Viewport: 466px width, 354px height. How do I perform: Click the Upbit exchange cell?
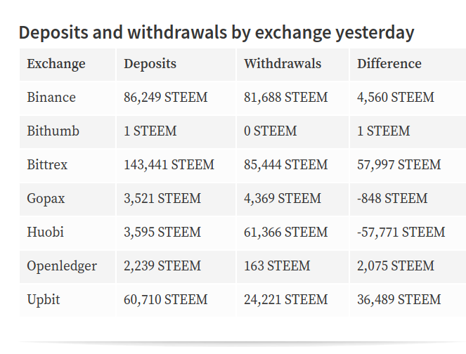67,300
